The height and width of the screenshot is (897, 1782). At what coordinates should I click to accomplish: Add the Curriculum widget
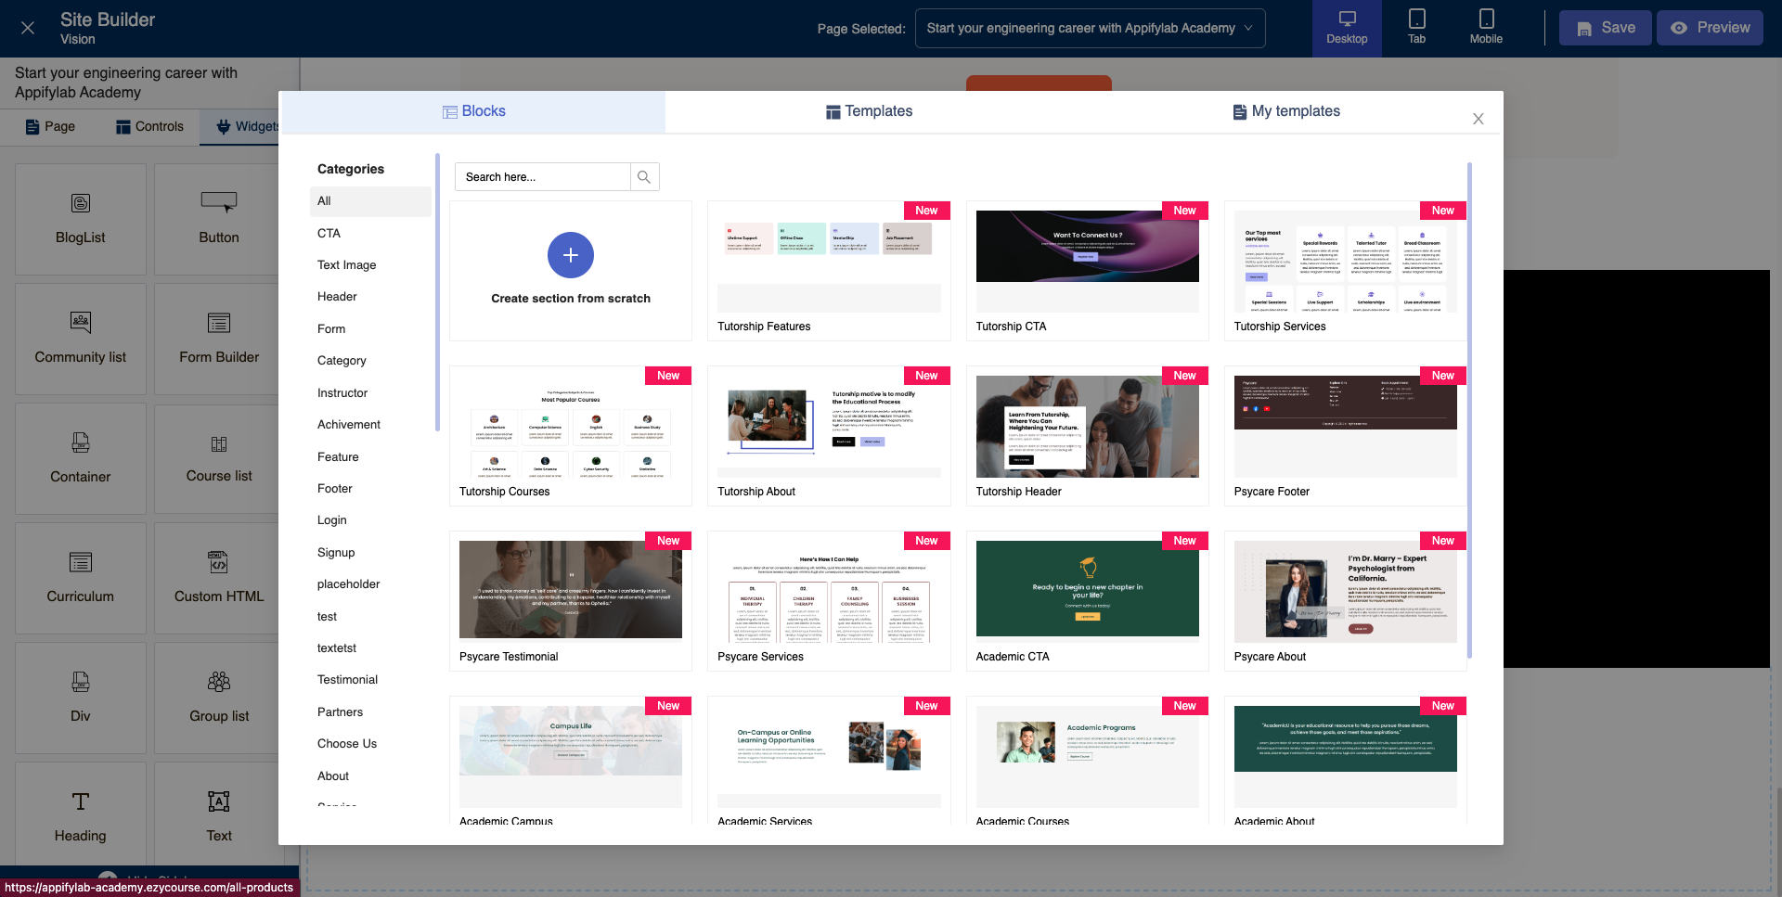click(81, 578)
